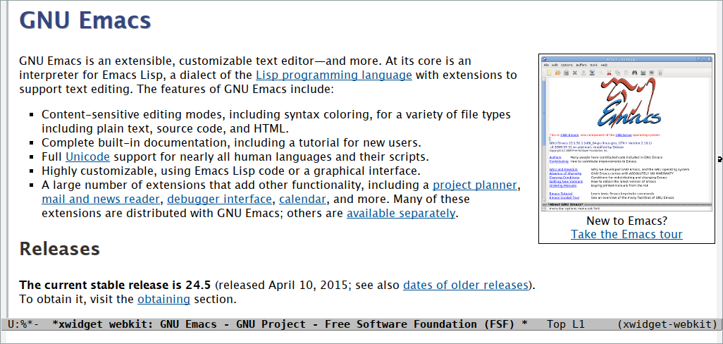
Task: Click the U coding system indicator
Action: tap(11, 325)
